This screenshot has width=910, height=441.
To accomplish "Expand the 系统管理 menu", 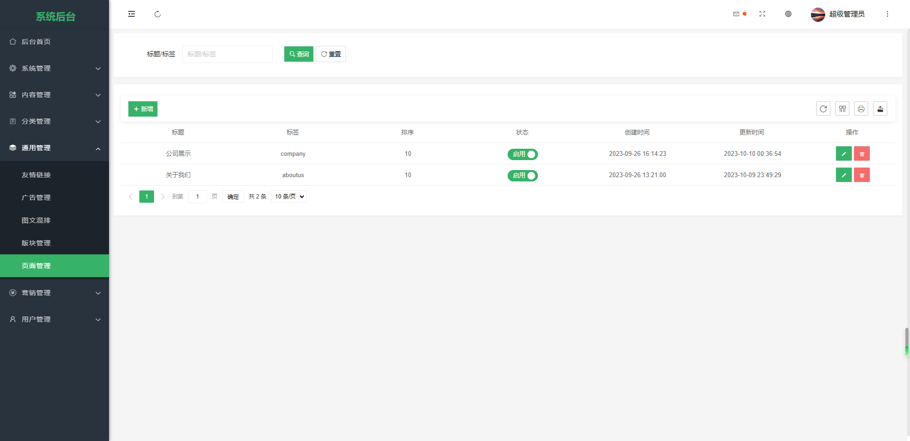I will tap(55, 68).
